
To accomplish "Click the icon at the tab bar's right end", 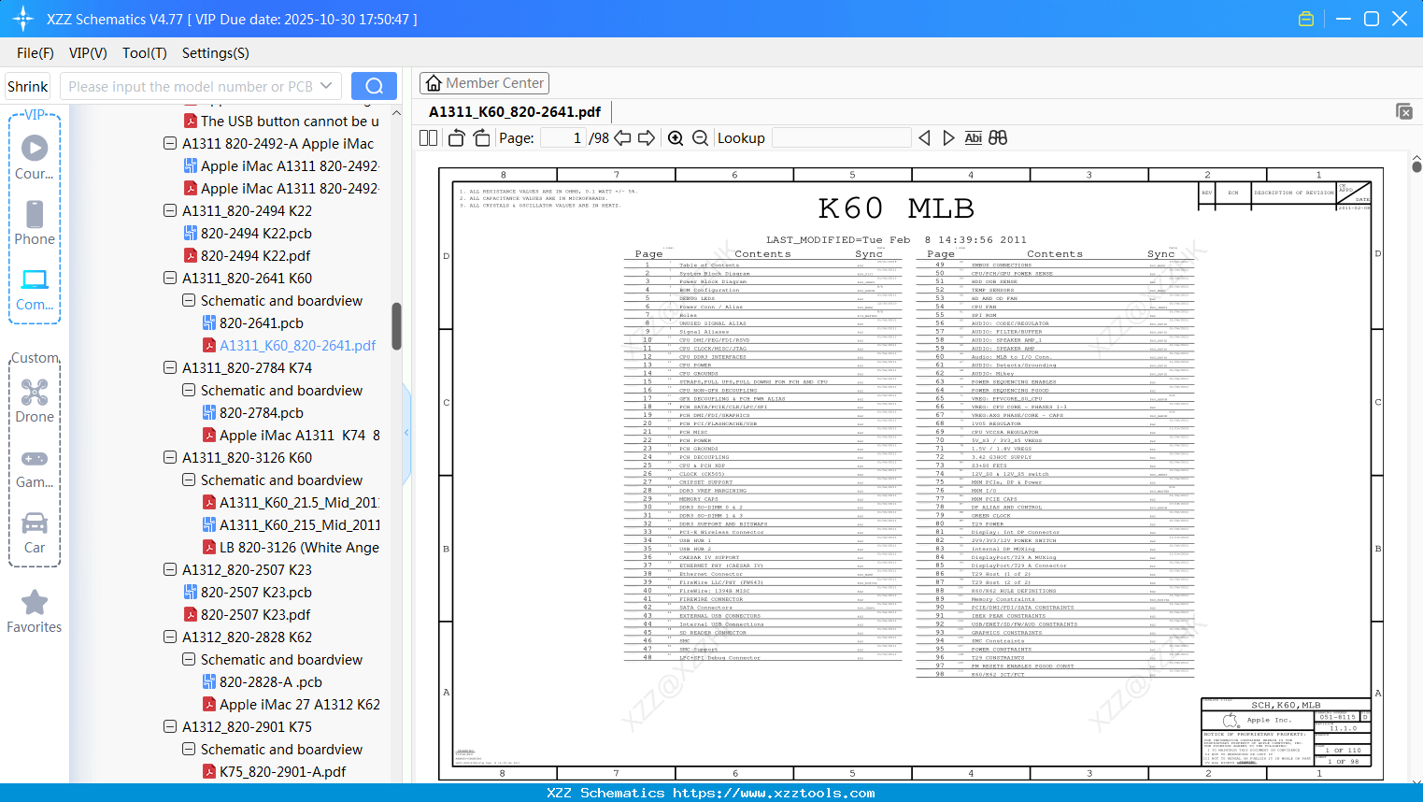I will tap(1404, 111).
